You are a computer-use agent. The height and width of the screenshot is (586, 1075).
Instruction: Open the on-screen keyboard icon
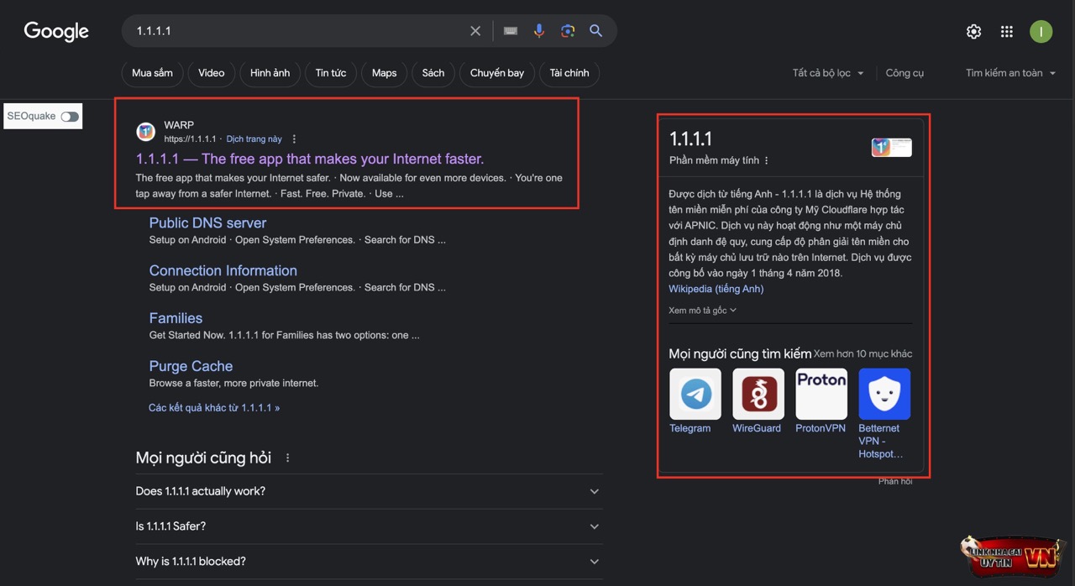[511, 31]
